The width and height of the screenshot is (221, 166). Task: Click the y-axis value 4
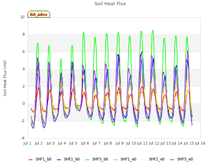[23, 69]
